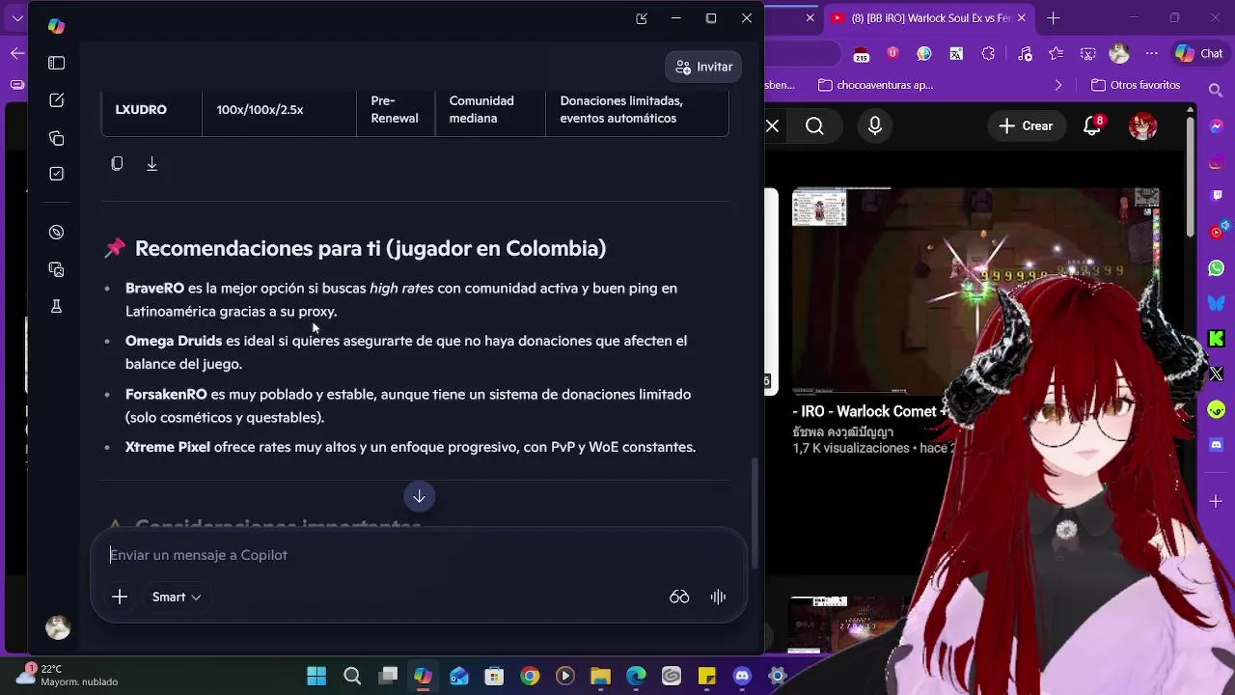Click the bold Xtreme Pixel text

168,447
